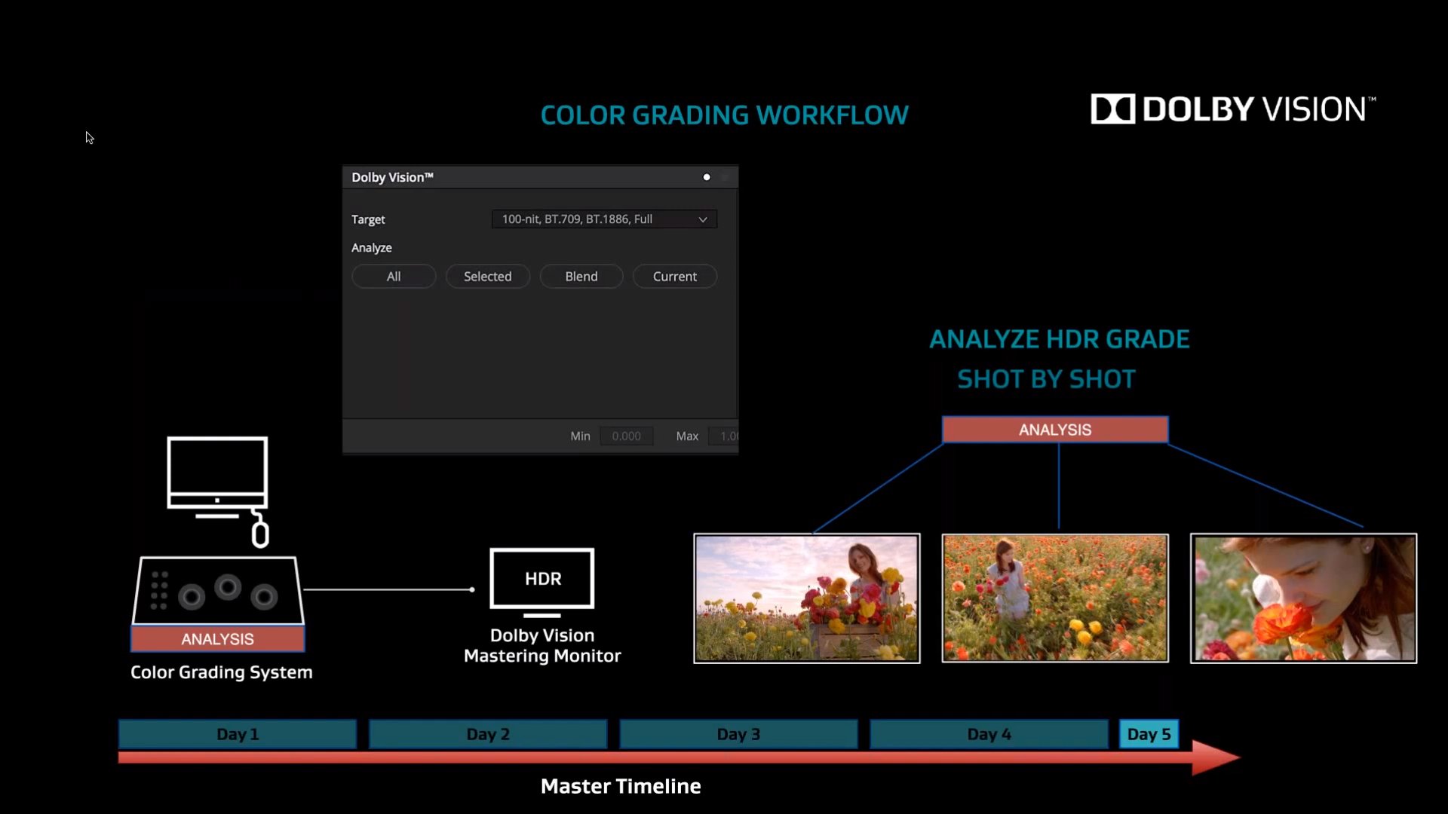The width and height of the screenshot is (1448, 814).
Task: Click the Analyze Blend button
Action: (581, 277)
